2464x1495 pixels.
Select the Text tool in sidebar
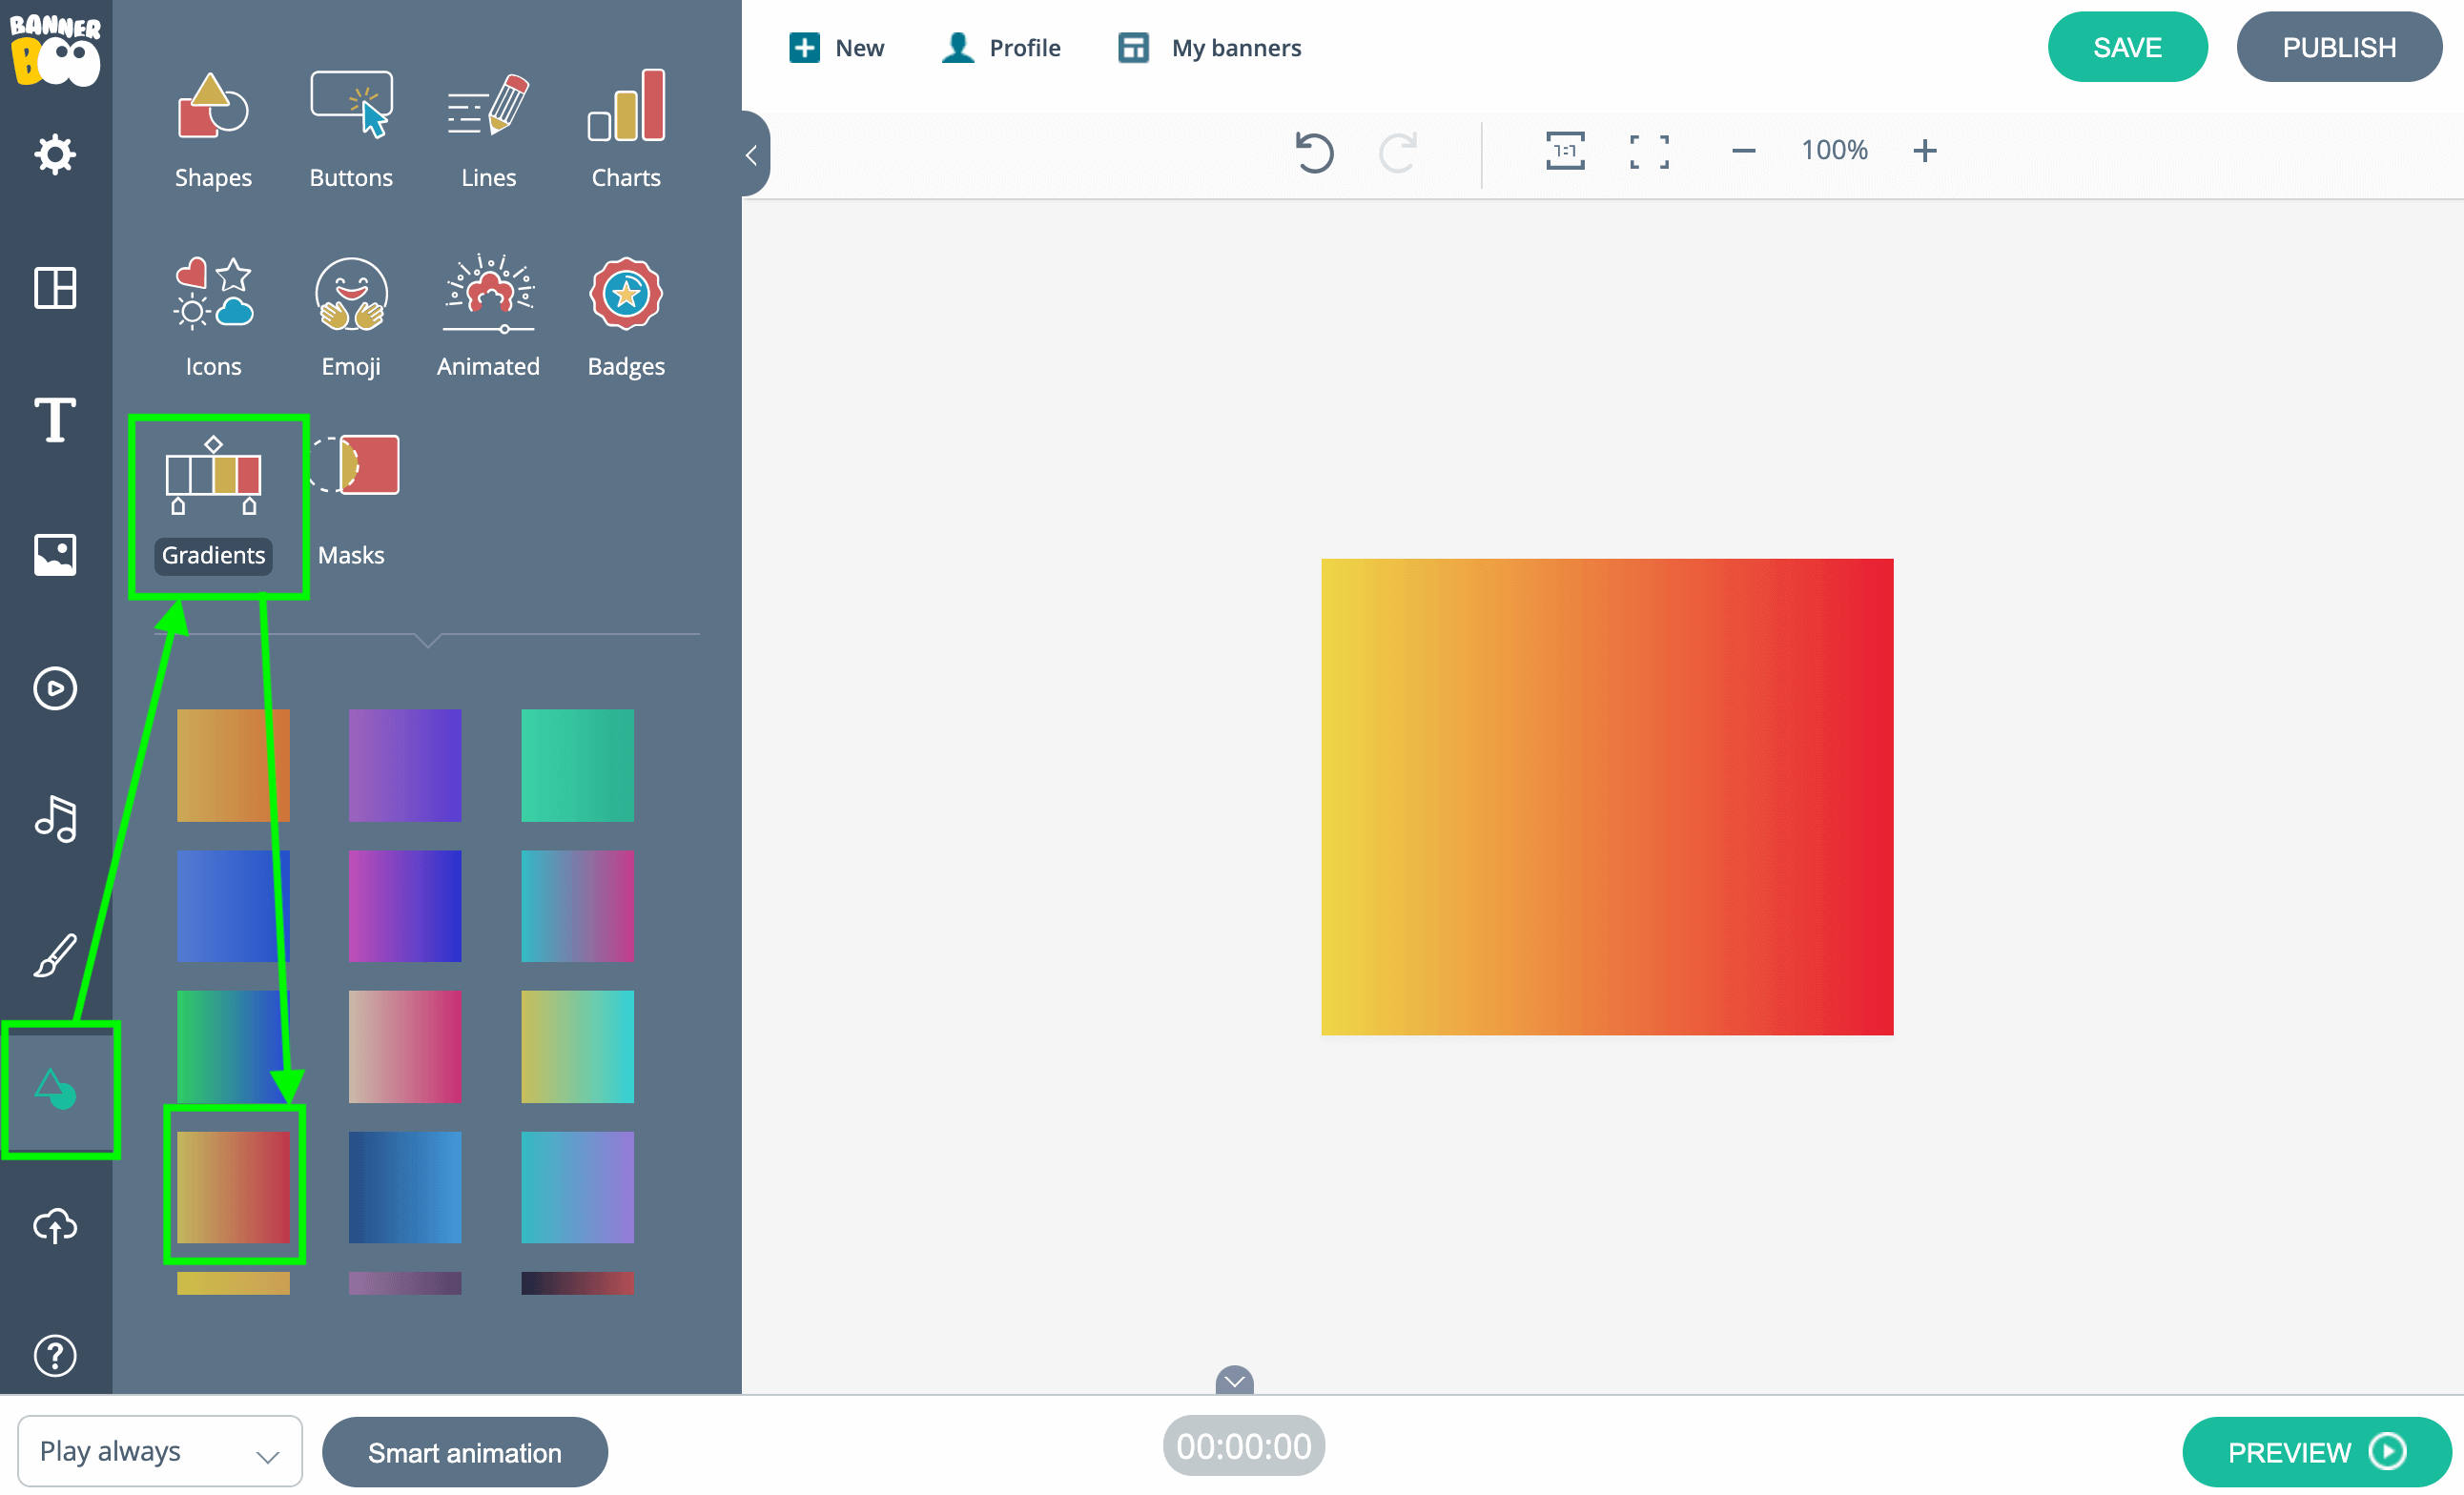pos(55,419)
